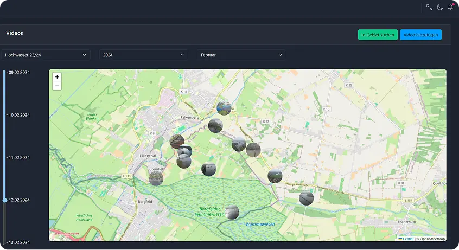Image resolution: width=459 pixels, height=250 pixels.
Task: Click the Fischerhude label on the map
Action: click(x=407, y=222)
